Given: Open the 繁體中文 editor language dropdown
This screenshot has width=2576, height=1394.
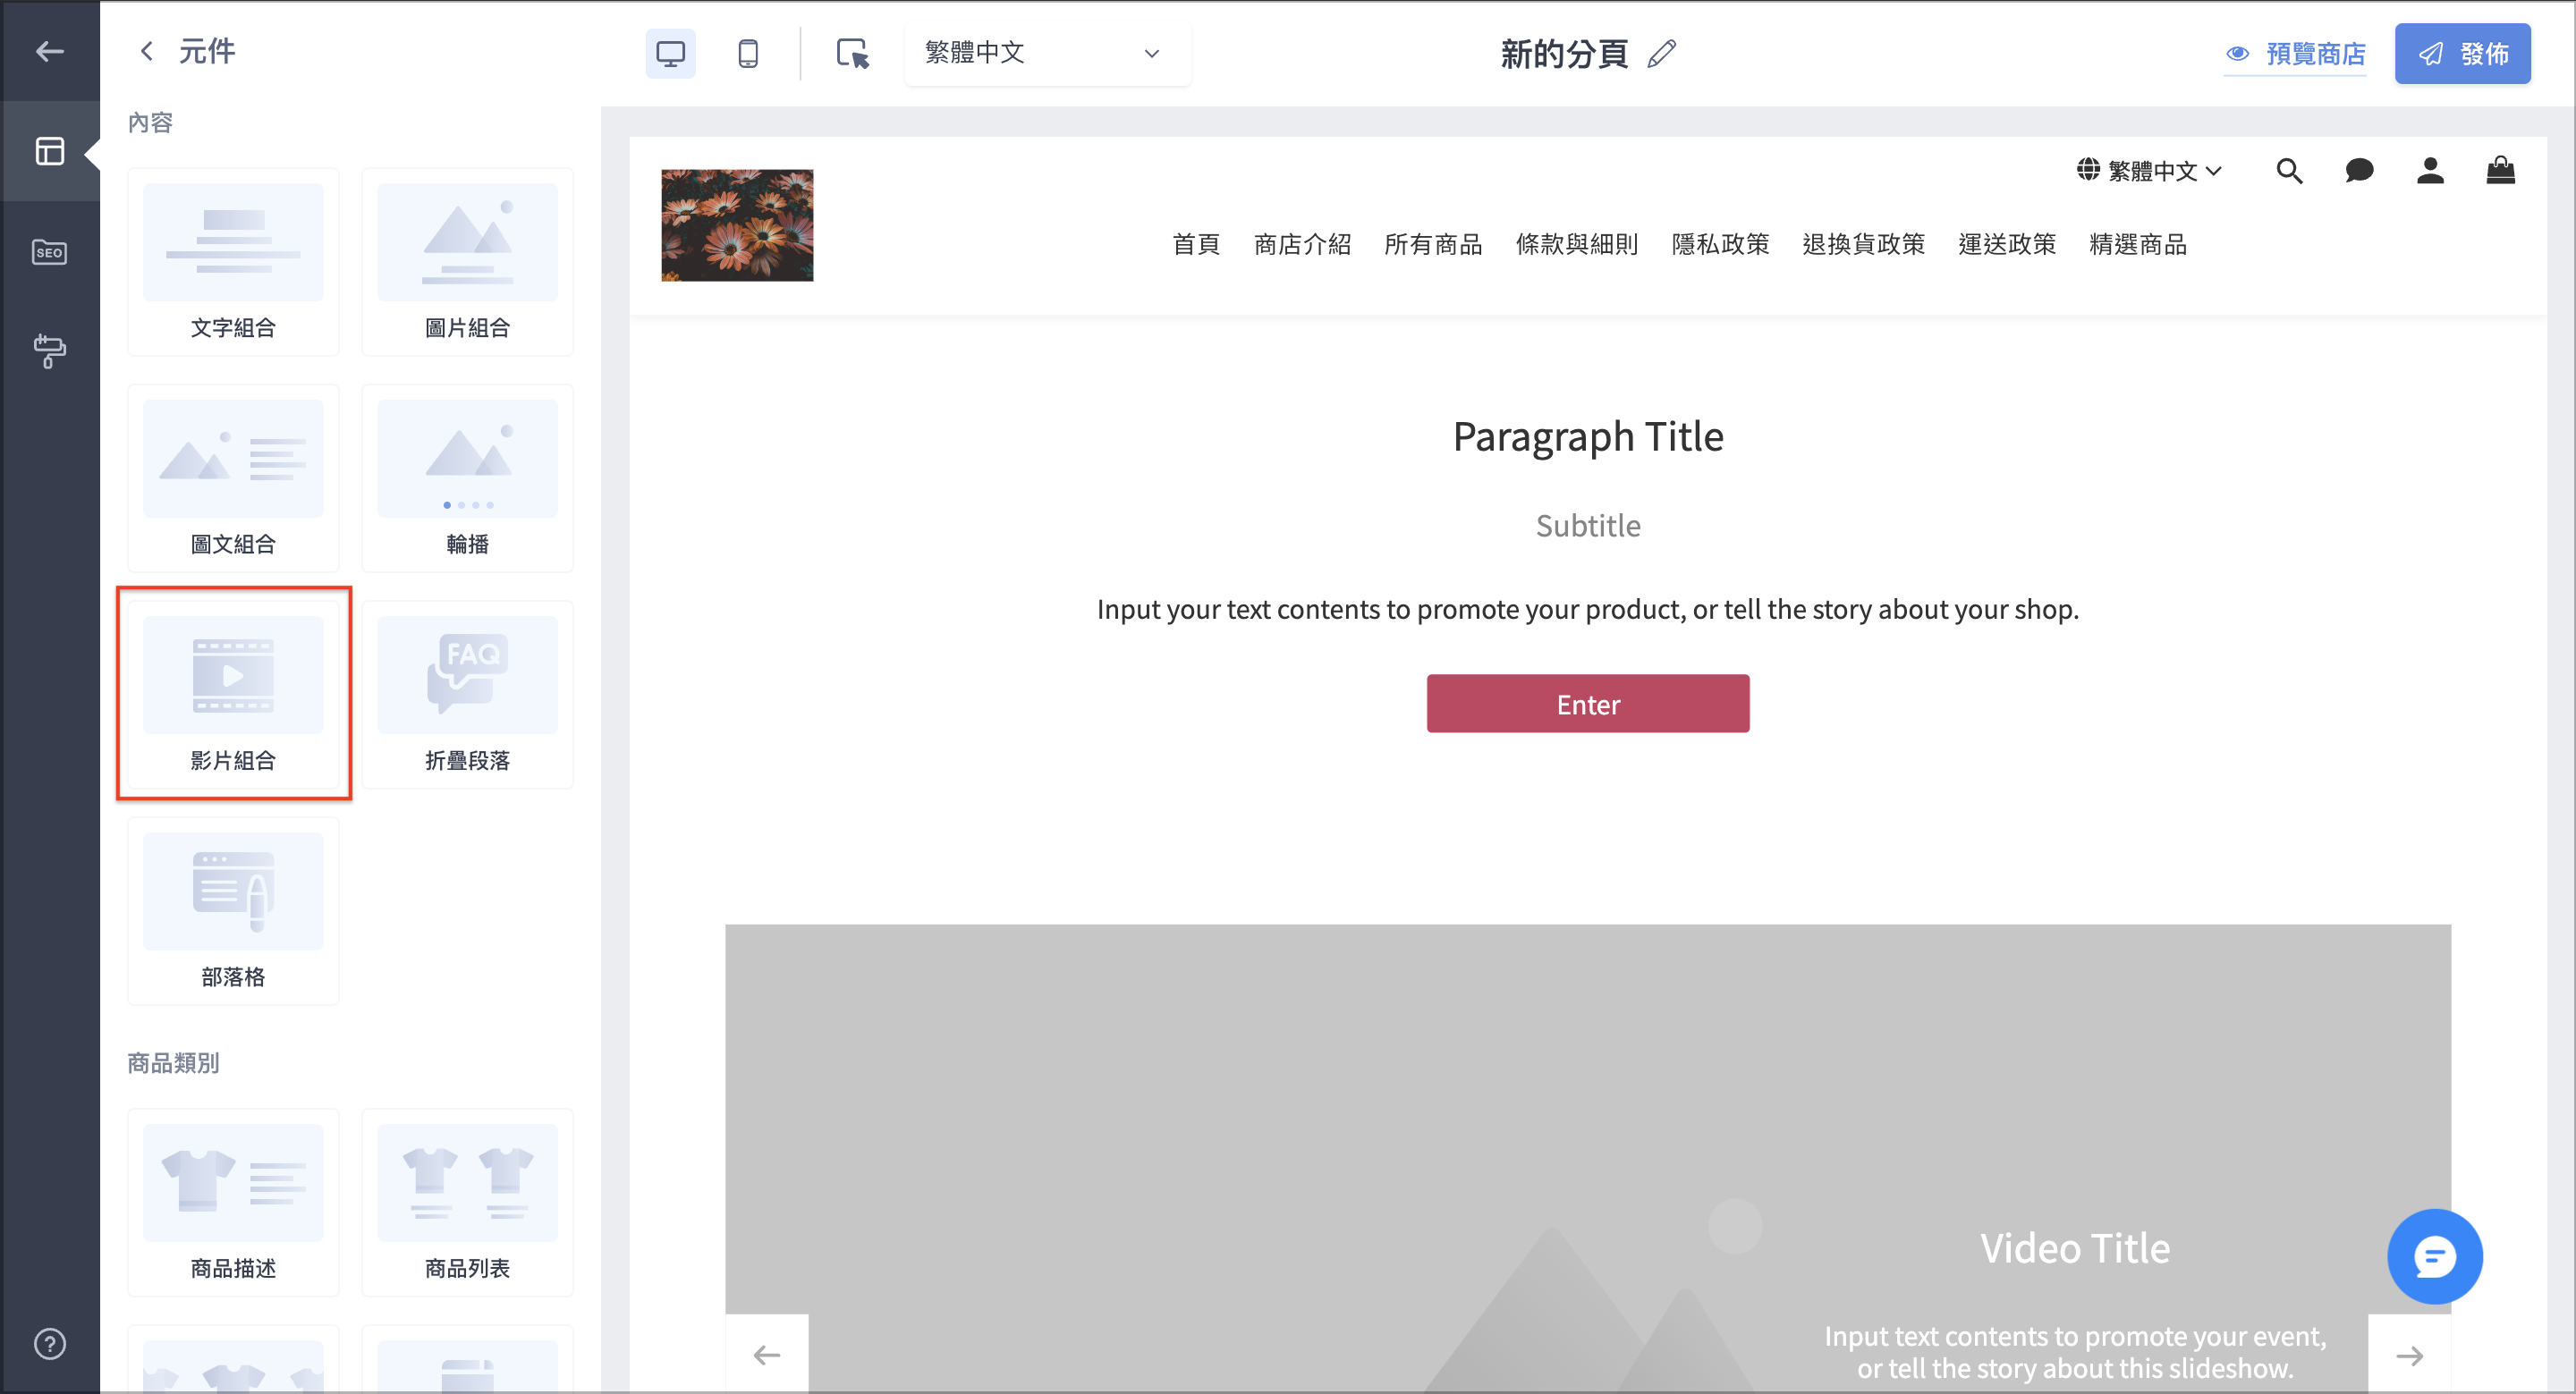Looking at the screenshot, I should click(1047, 53).
